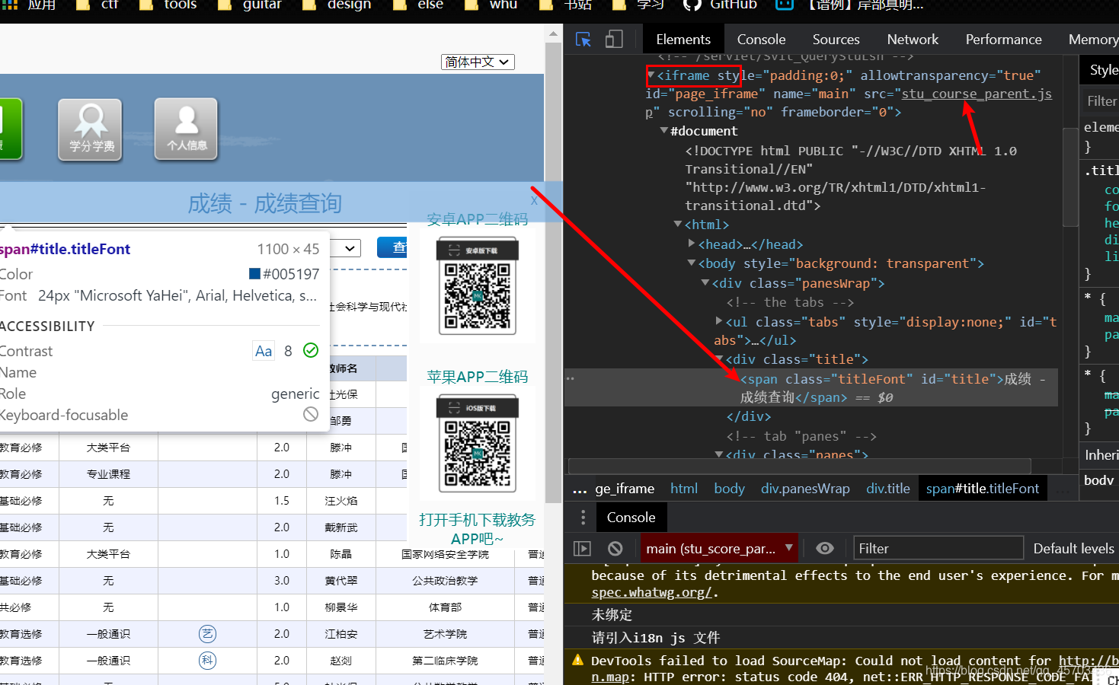Focus the Styles Filter input

(x=1101, y=101)
